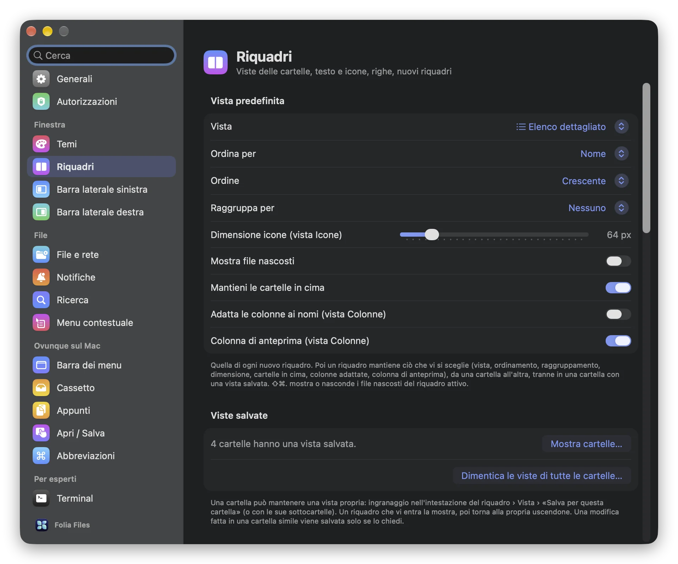
Task: Click the Abbreviazioni command-key icon
Action: click(x=41, y=456)
